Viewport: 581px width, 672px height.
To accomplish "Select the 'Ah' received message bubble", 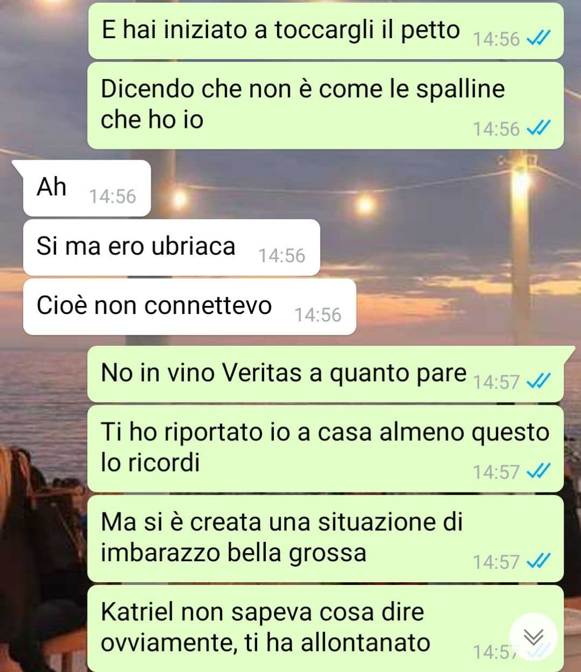I will [86, 188].
